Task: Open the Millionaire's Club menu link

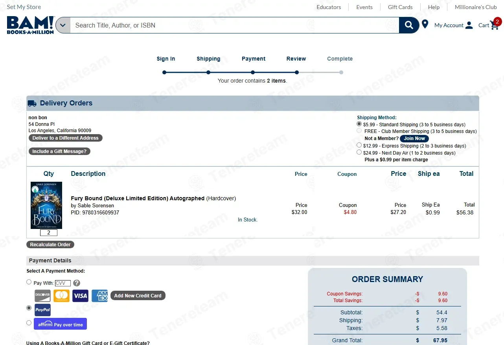Action: pyautogui.click(x=476, y=7)
